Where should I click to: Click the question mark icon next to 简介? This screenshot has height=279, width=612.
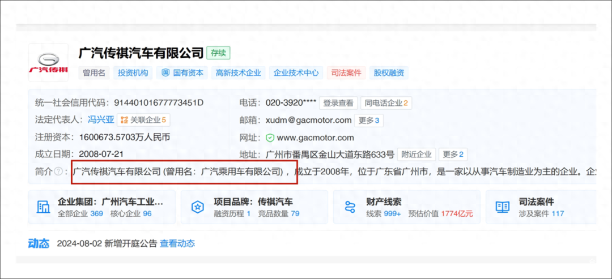58,171
